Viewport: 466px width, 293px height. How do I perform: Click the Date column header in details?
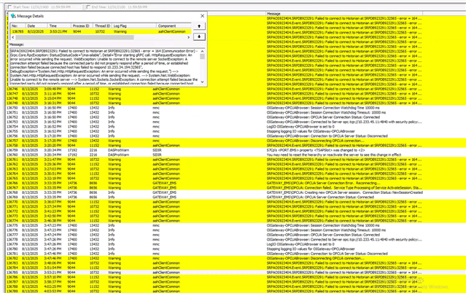[36, 26]
